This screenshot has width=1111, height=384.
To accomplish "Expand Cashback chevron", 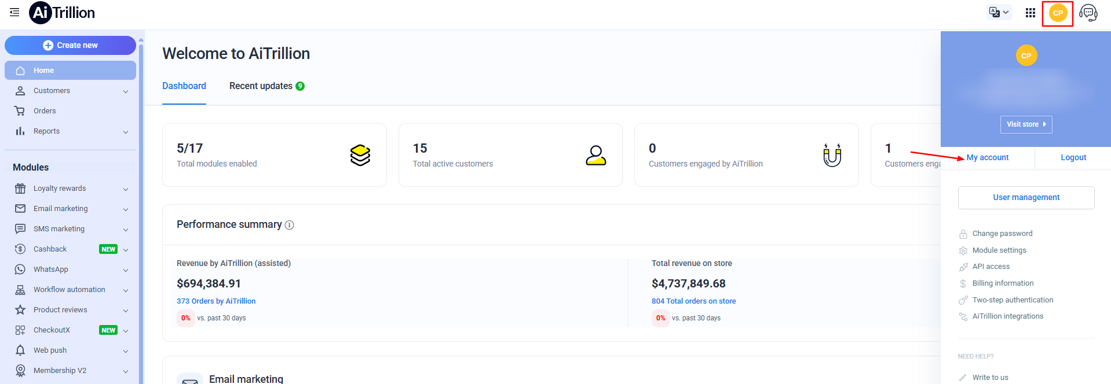I will coord(126,250).
